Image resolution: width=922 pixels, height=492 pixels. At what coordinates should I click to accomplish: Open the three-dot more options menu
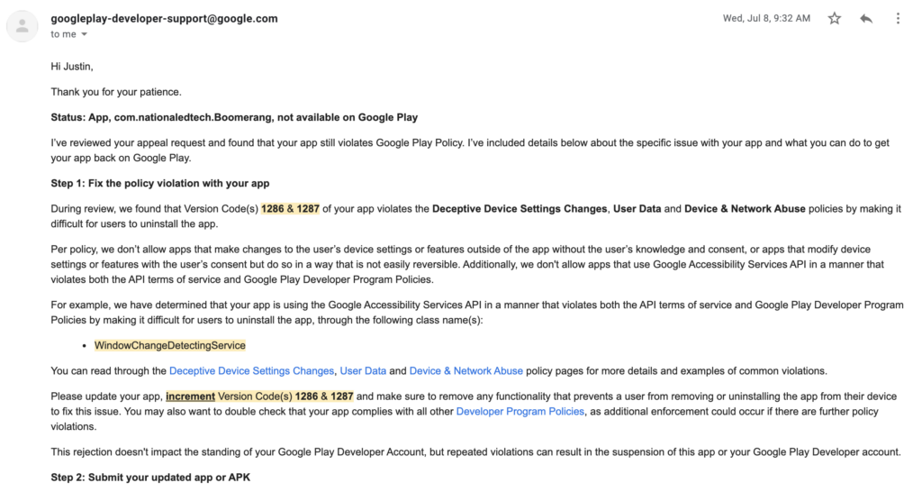tap(898, 19)
